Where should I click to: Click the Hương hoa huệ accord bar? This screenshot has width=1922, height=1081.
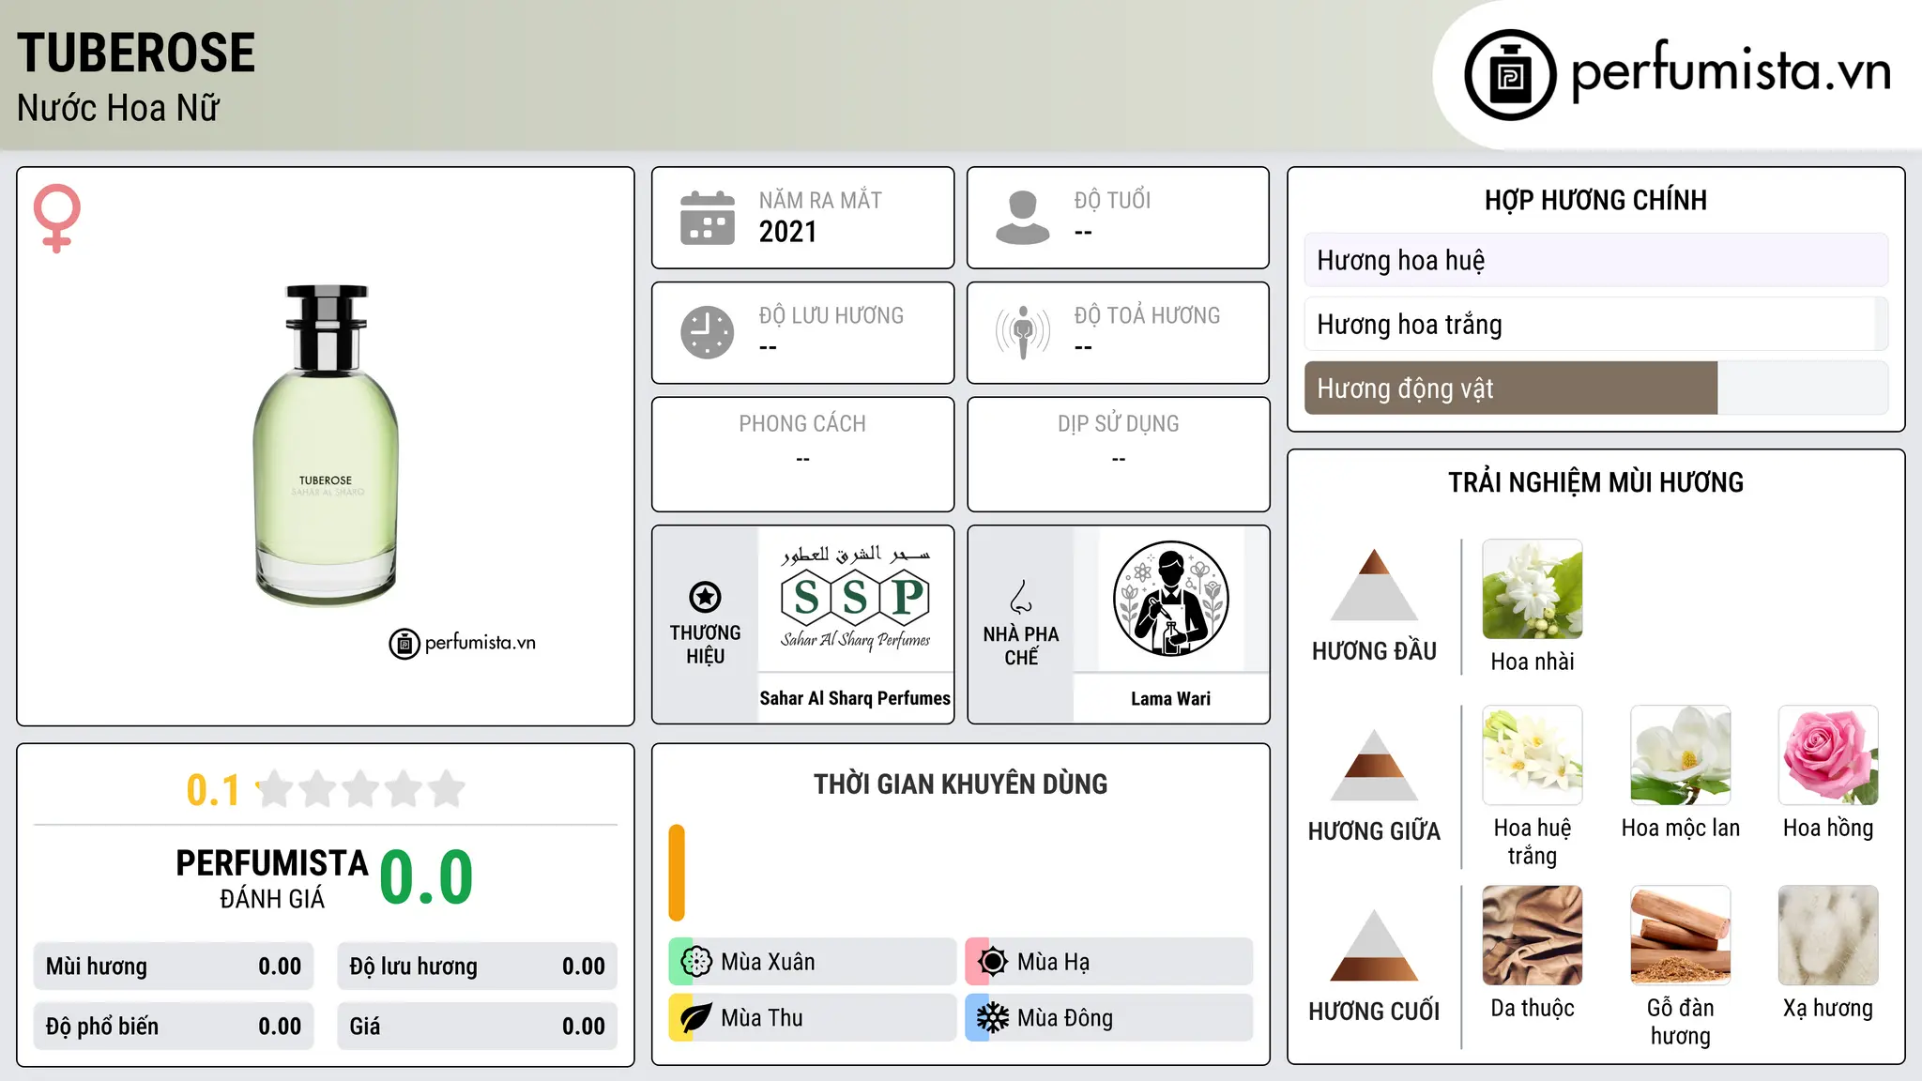click(1596, 260)
